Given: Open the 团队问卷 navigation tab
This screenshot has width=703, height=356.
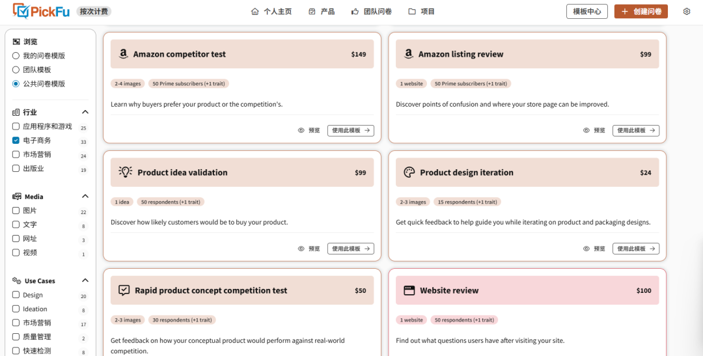Looking at the screenshot, I should (x=371, y=11).
